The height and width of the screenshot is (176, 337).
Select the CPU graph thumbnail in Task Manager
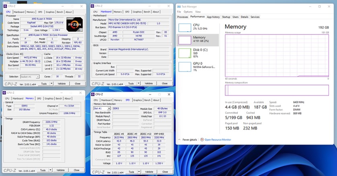point(185,27)
